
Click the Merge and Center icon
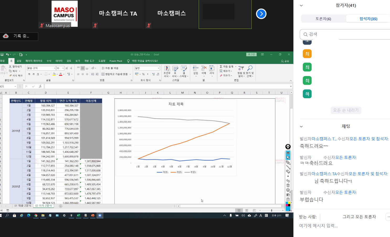pos(103,74)
